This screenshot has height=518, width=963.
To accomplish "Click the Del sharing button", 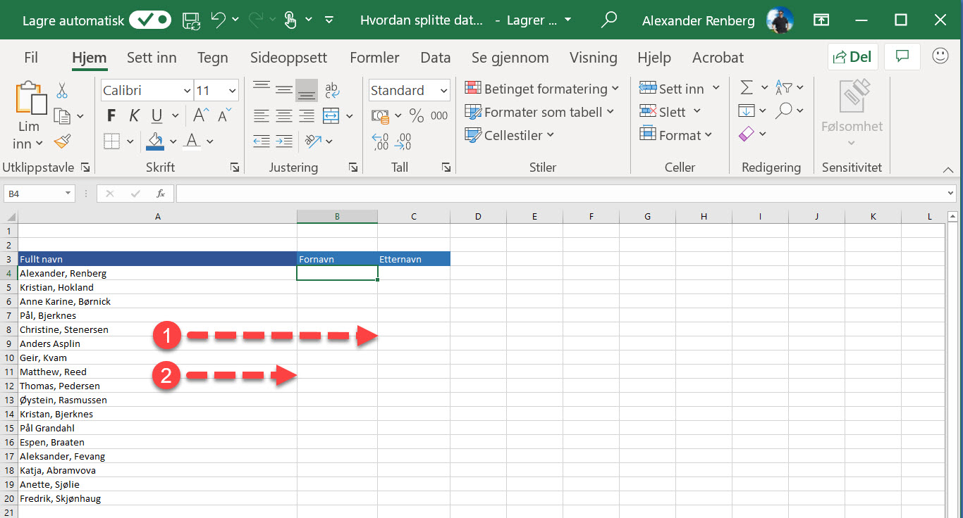I will (x=852, y=56).
